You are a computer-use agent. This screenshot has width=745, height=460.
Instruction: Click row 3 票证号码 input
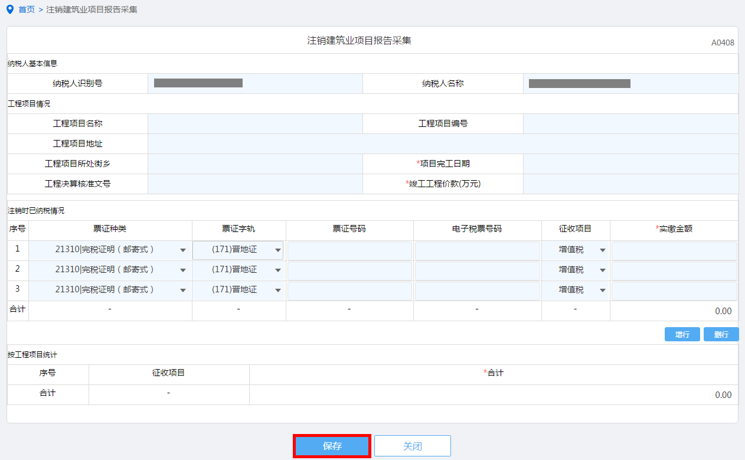click(x=349, y=291)
